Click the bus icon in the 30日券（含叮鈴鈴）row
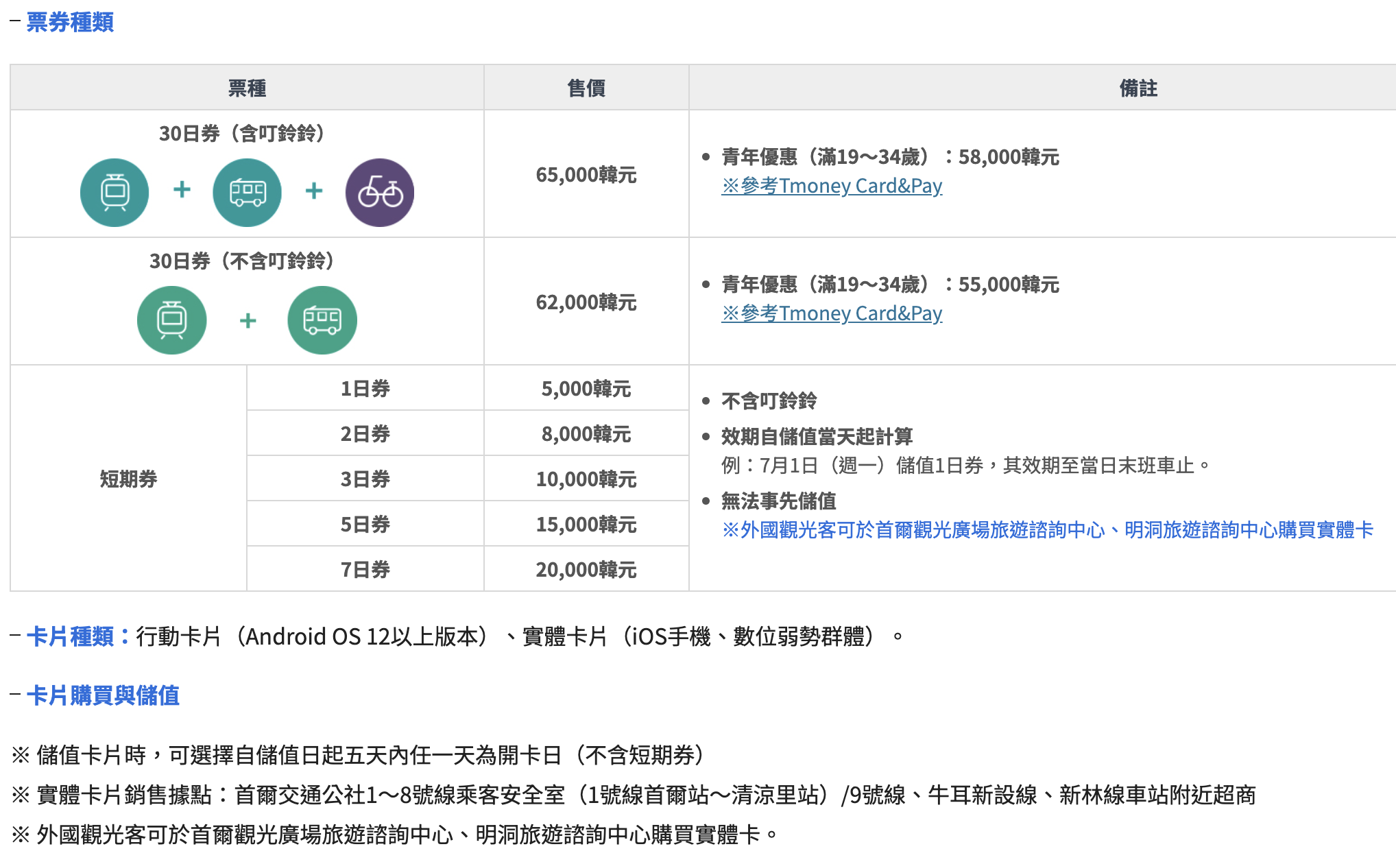Image resolution: width=1396 pixels, height=851 pixels. (248, 192)
